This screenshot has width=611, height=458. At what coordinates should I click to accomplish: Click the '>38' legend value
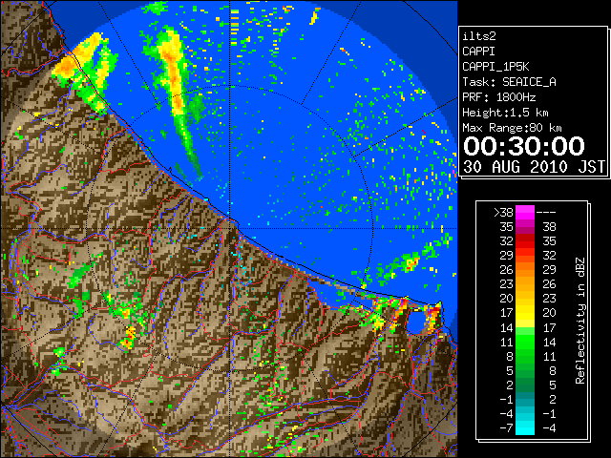(503, 213)
